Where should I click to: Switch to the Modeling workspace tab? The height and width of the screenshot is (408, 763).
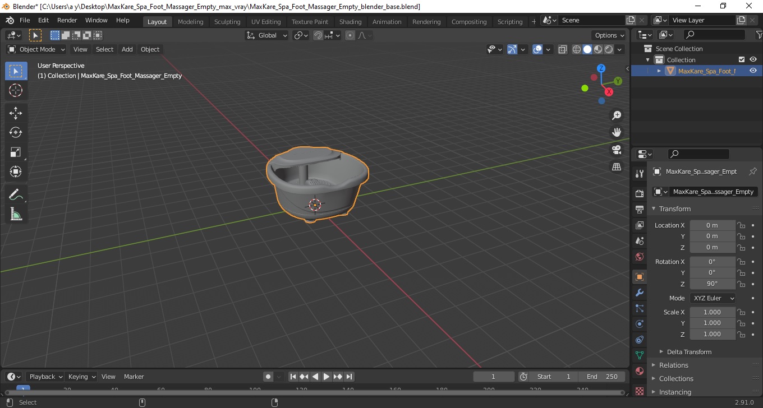[190, 22]
